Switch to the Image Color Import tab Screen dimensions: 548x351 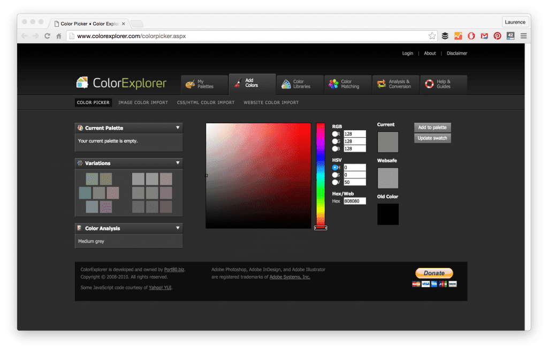click(x=143, y=102)
